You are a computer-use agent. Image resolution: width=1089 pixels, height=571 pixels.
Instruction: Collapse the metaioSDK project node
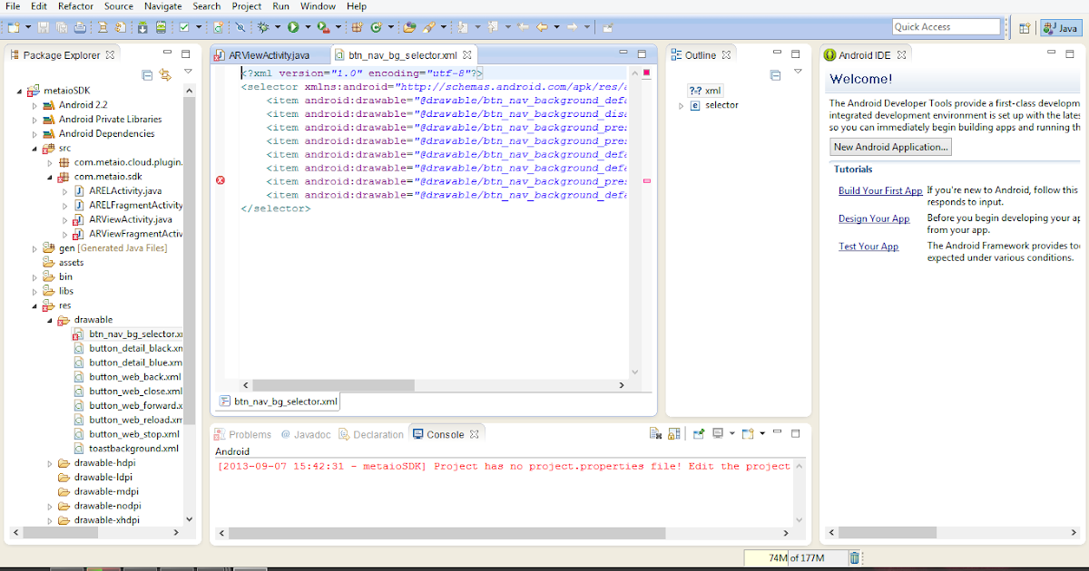pyautogui.click(x=20, y=91)
